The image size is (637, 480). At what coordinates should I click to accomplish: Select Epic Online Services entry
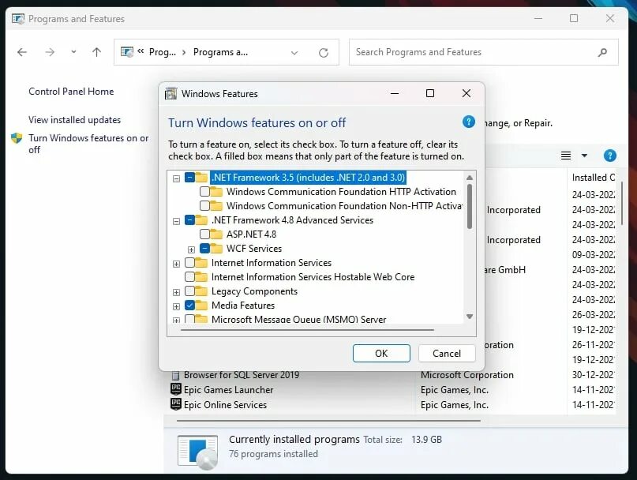point(225,405)
